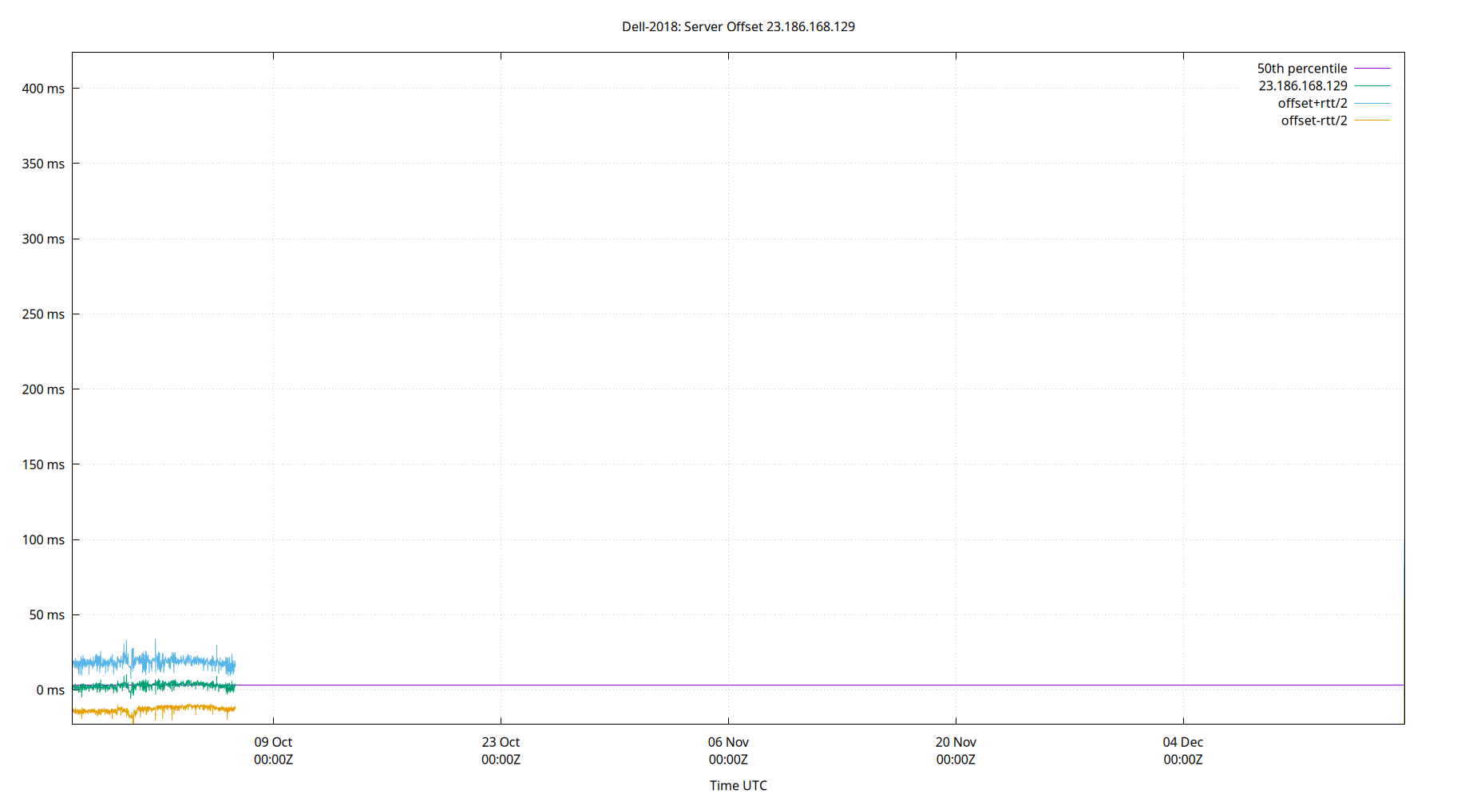Viewport: 1477px width, 798px height.
Task: Click the 50th percentile legend line sample
Action: pos(1372,69)
